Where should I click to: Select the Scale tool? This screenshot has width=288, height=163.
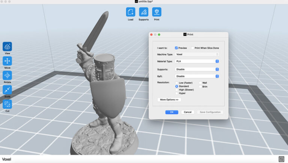pos(7,90)
